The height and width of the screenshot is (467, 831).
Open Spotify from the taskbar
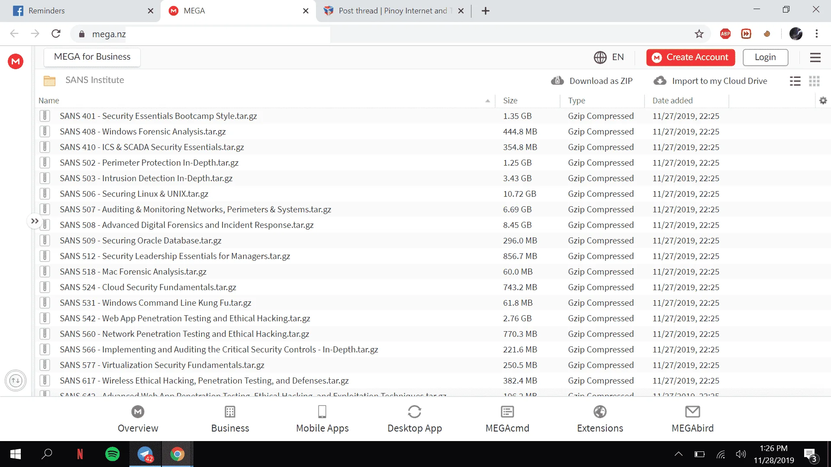click(x=113, y=454)
